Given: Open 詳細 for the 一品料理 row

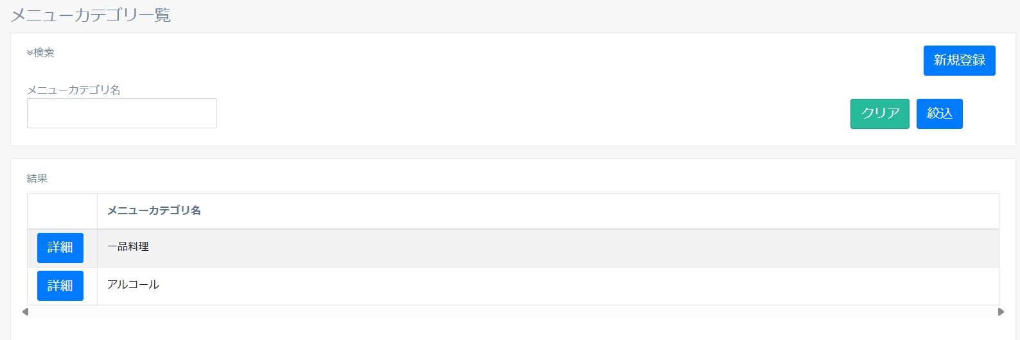Looking at the screenshot, I should tap(60, 248).
